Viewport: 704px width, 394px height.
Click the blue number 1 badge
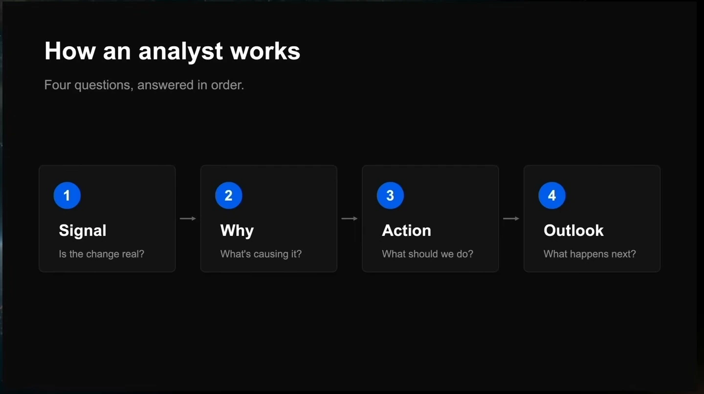(67, 195)
